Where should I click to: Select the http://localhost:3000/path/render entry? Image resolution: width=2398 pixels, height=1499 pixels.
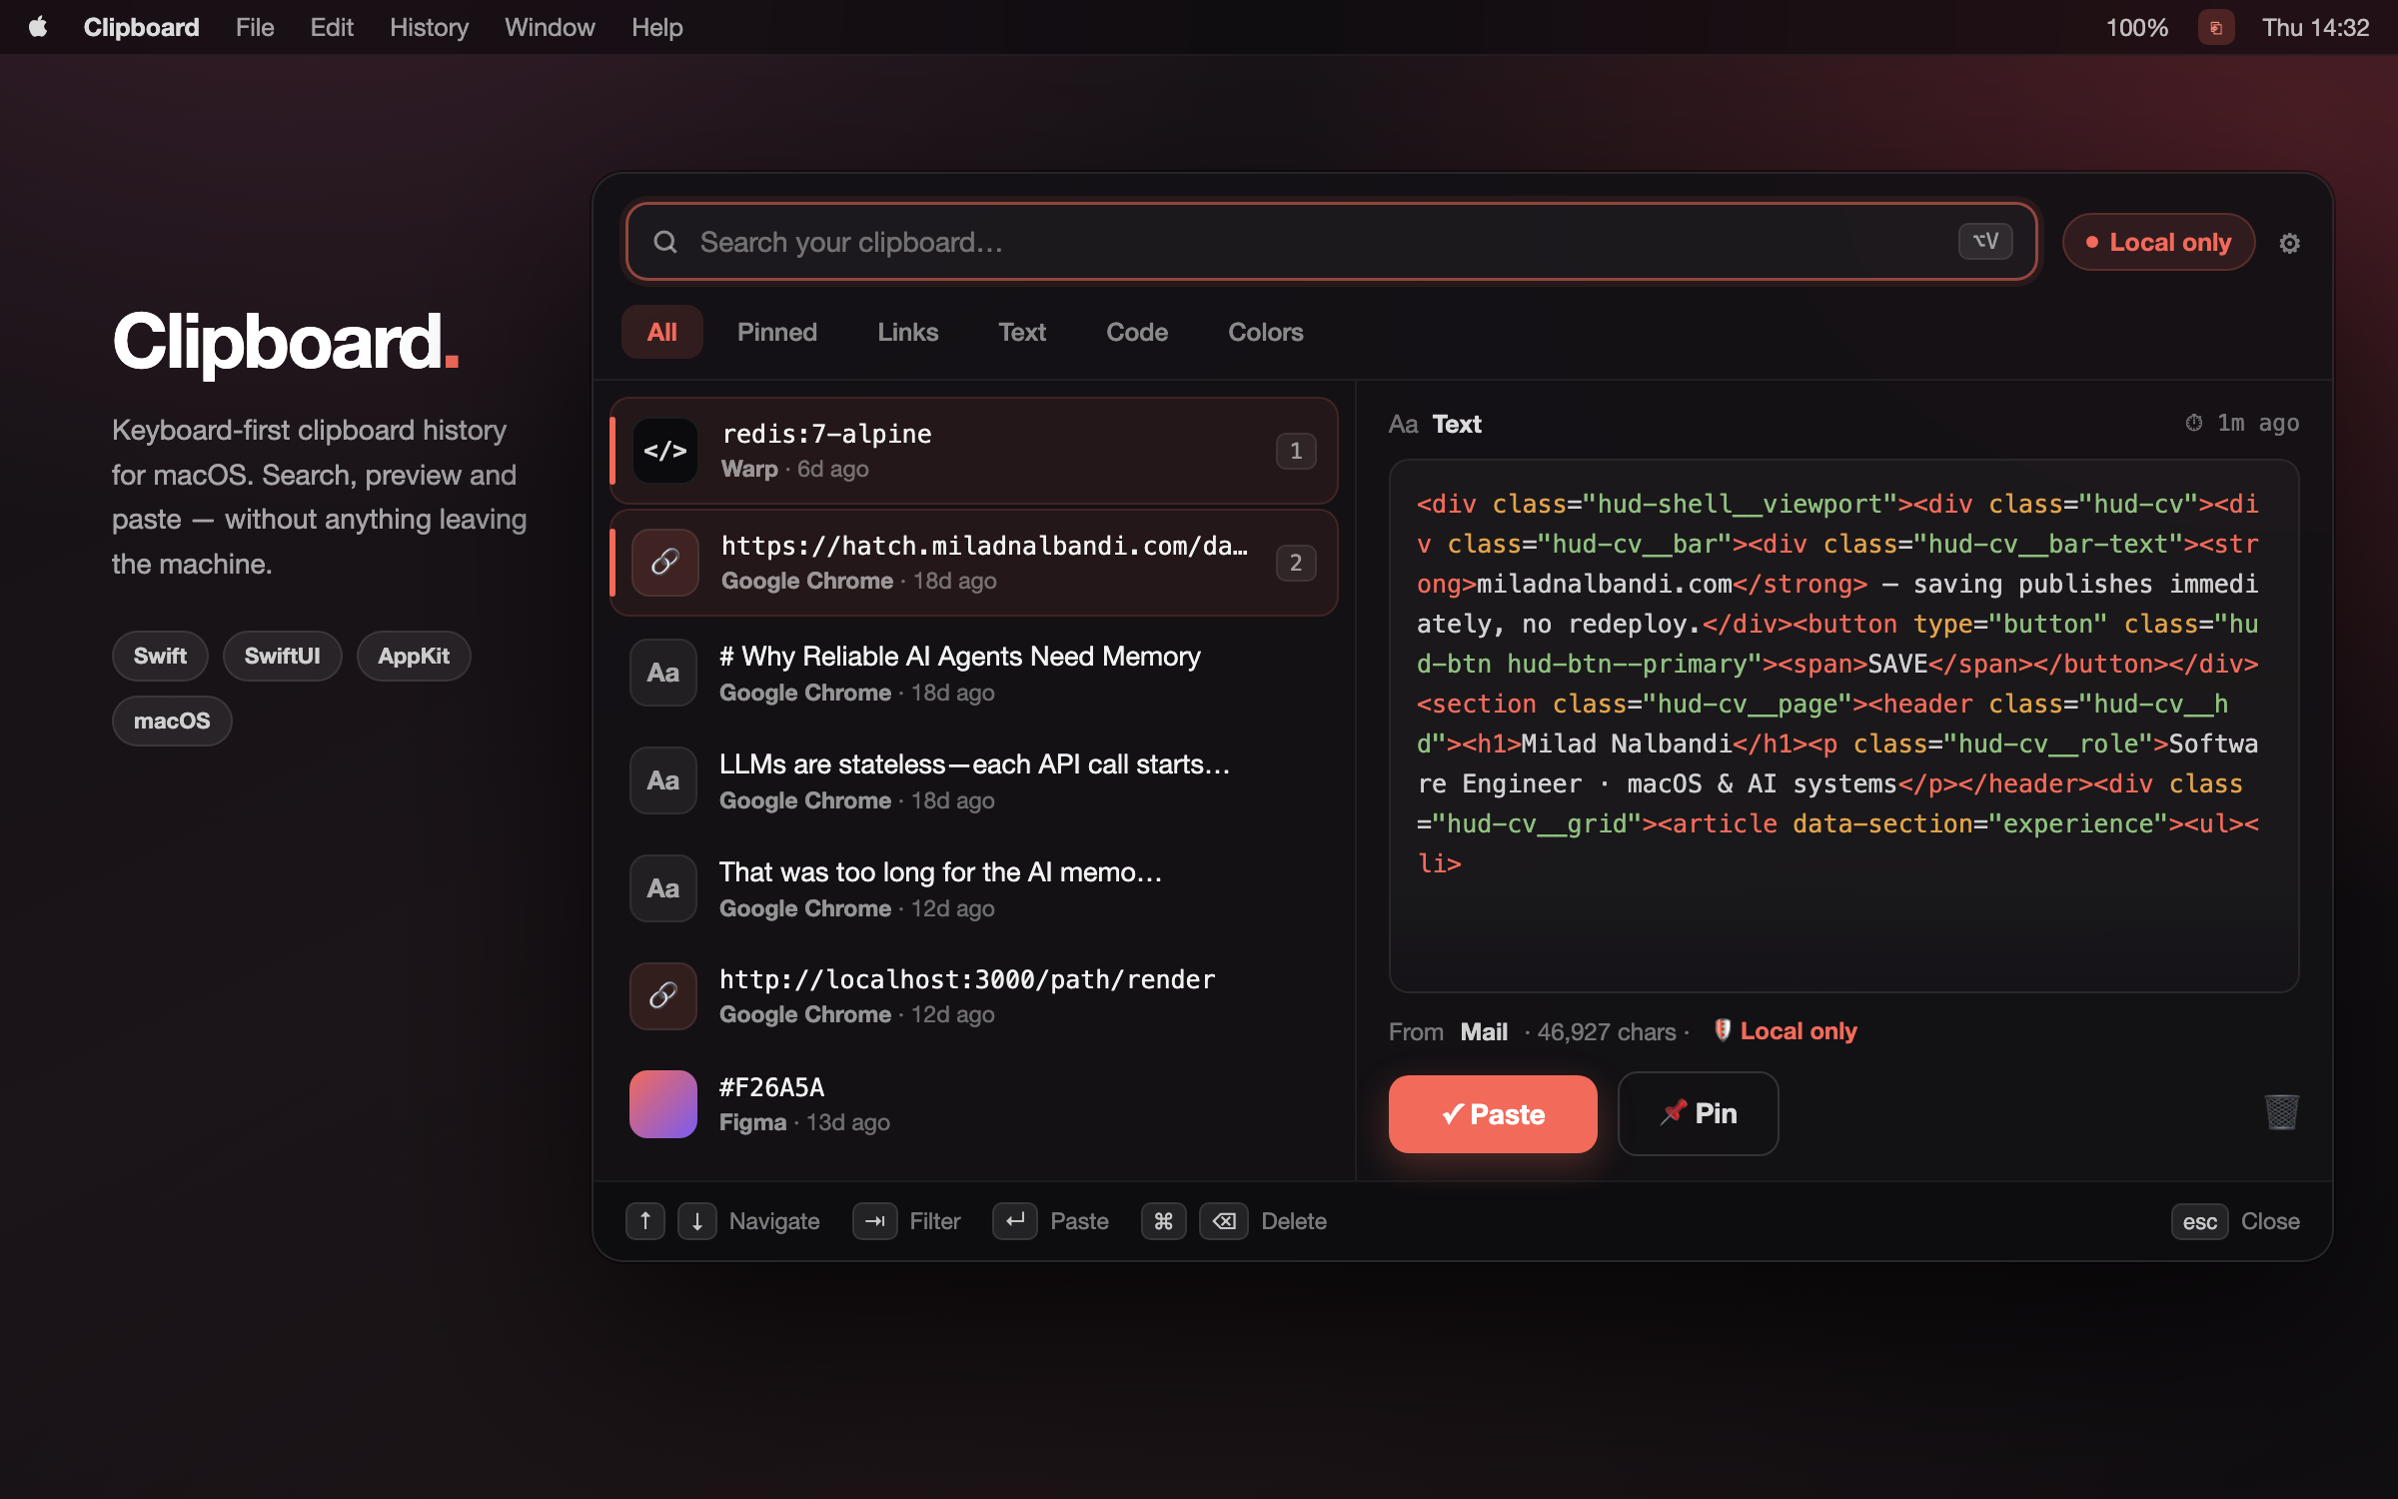point(974,995)
